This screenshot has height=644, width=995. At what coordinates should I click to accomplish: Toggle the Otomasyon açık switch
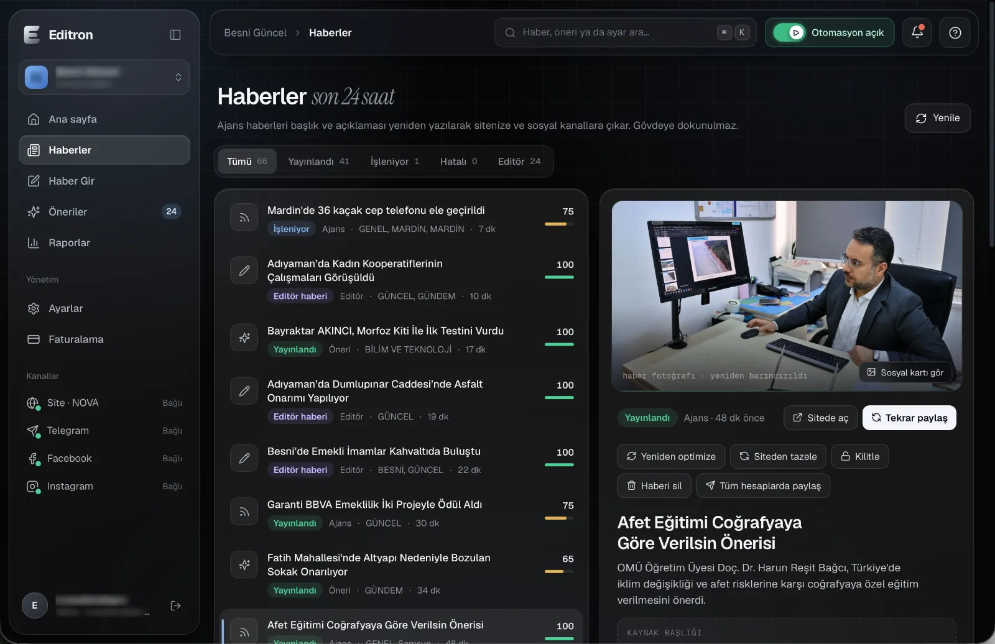click(x=789, y=32)
